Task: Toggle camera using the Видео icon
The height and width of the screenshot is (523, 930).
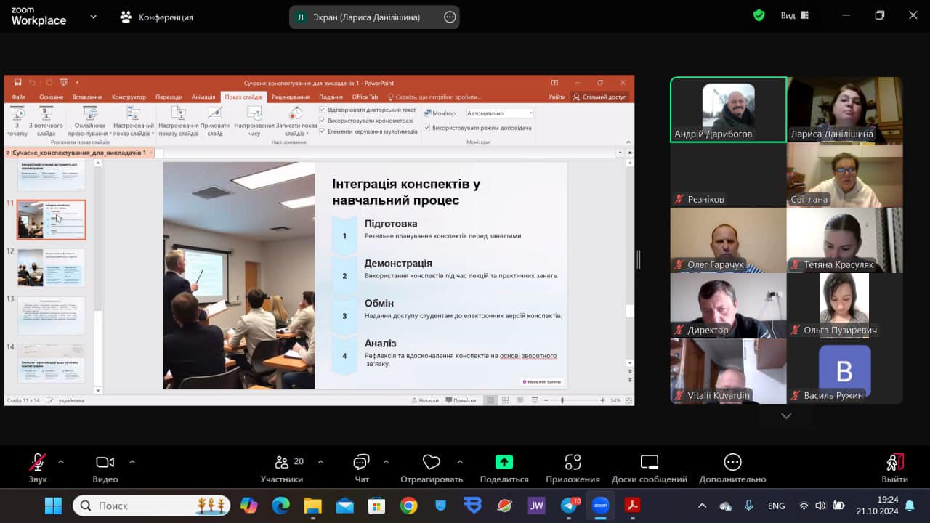Action: [105, 463]
